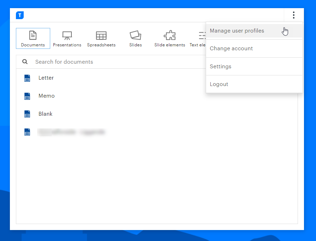The width and height of the screenshot is (316, 241).
Task: Click the Letter document file icon
Action: 27,78
